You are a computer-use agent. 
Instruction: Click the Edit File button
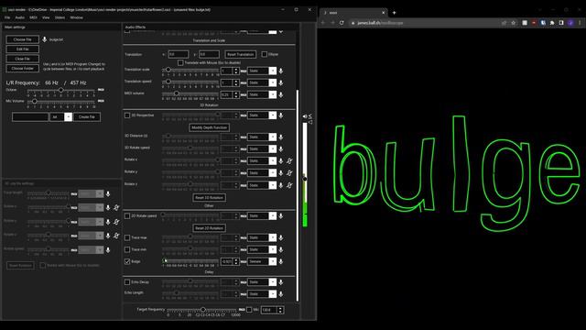(x=22, y=49)
